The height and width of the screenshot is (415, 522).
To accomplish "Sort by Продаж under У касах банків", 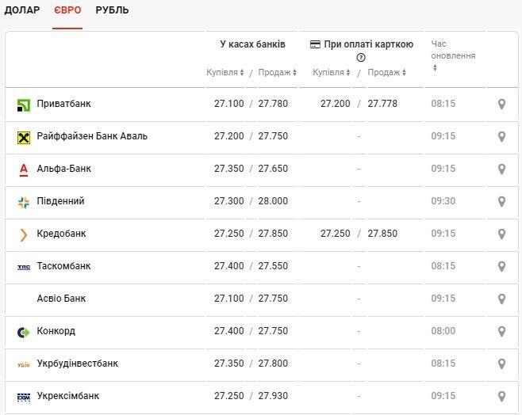I will coord(277,72).
